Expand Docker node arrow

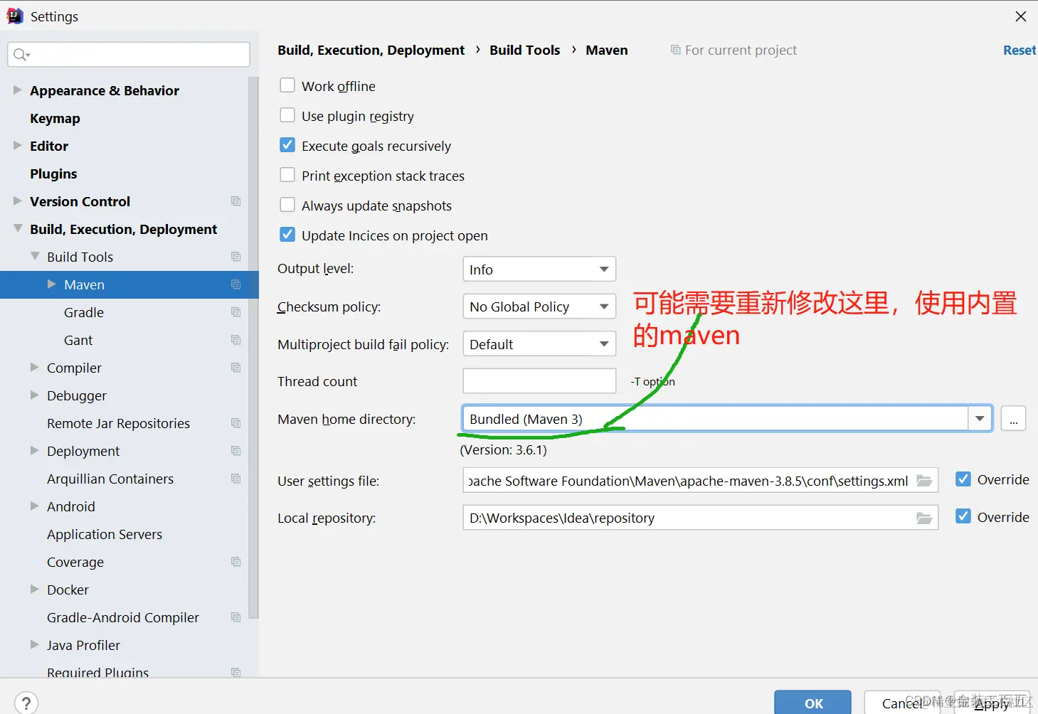click(x=35, y=590)
